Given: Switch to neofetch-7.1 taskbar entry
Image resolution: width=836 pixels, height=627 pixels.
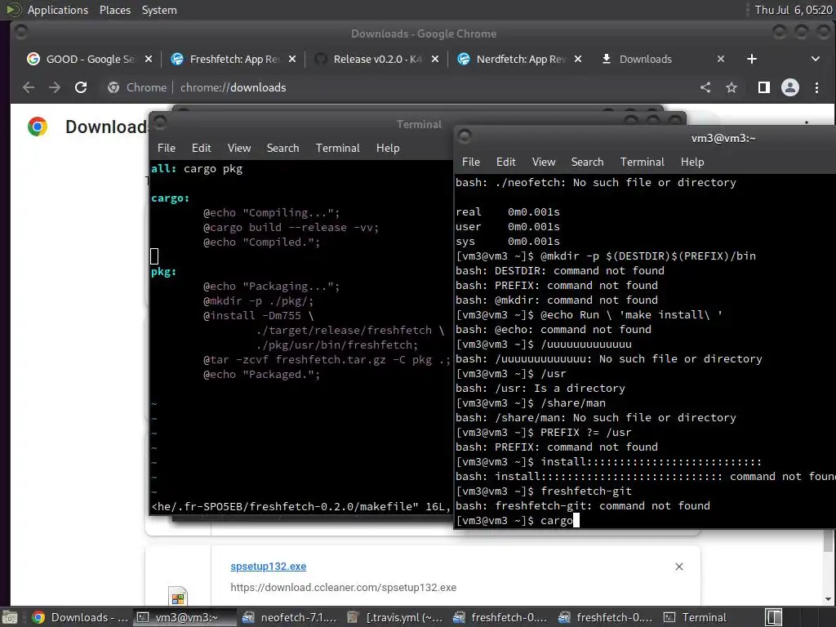Looking at the screenshot, I should coord(289,617).
